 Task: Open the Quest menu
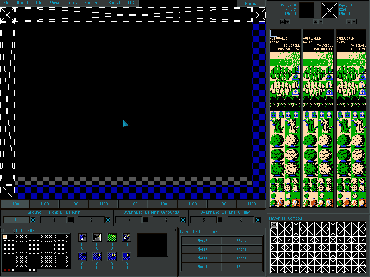pyautogui.click(x=23, y=3)
